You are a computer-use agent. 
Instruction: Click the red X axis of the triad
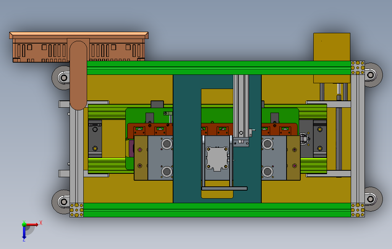point(32,225)
